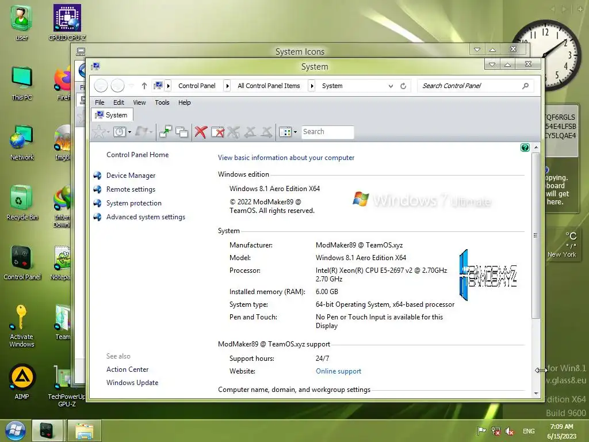Click the history clock toolbar icon
The height and width of the screenshot is (442, 589).
point(120,132)
